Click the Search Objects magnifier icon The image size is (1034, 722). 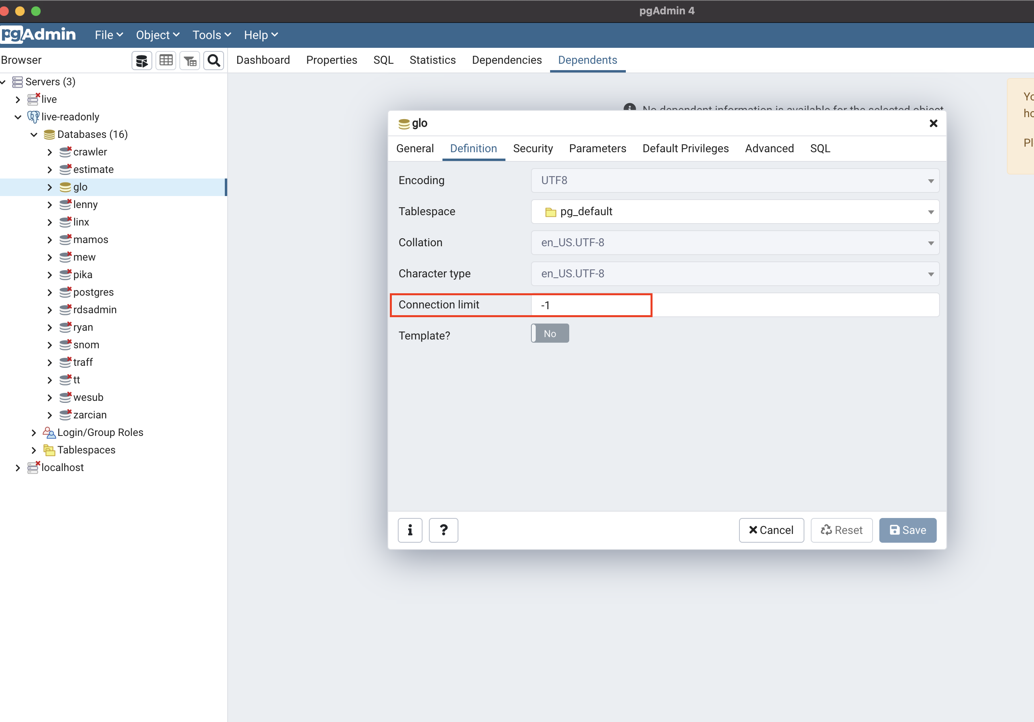pos(214,60)
